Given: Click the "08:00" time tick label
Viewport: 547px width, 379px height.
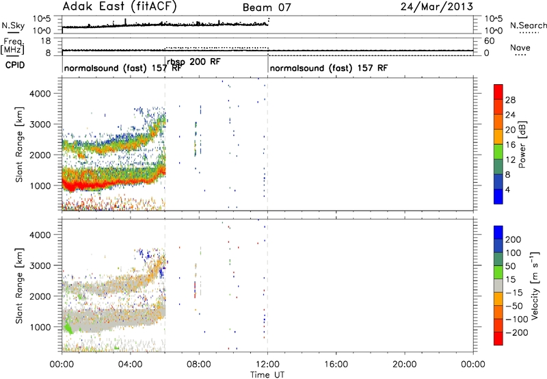Looking at the screenshot, I should click(199, 365).
